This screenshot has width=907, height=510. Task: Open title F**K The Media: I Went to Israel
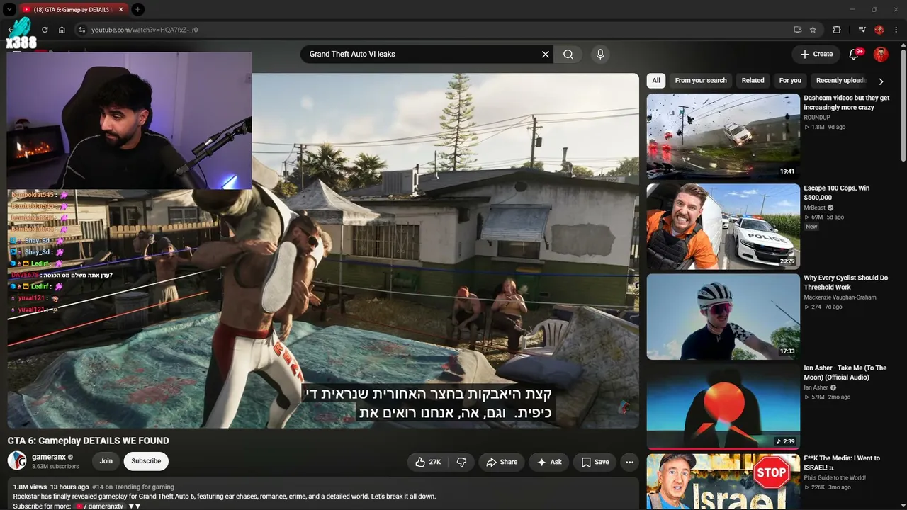[x=842, y=463]
